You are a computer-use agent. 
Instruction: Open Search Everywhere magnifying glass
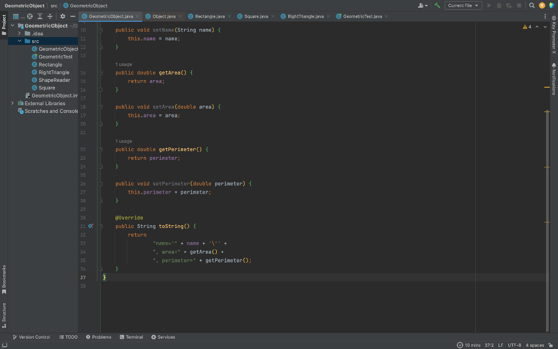point(532,5)
